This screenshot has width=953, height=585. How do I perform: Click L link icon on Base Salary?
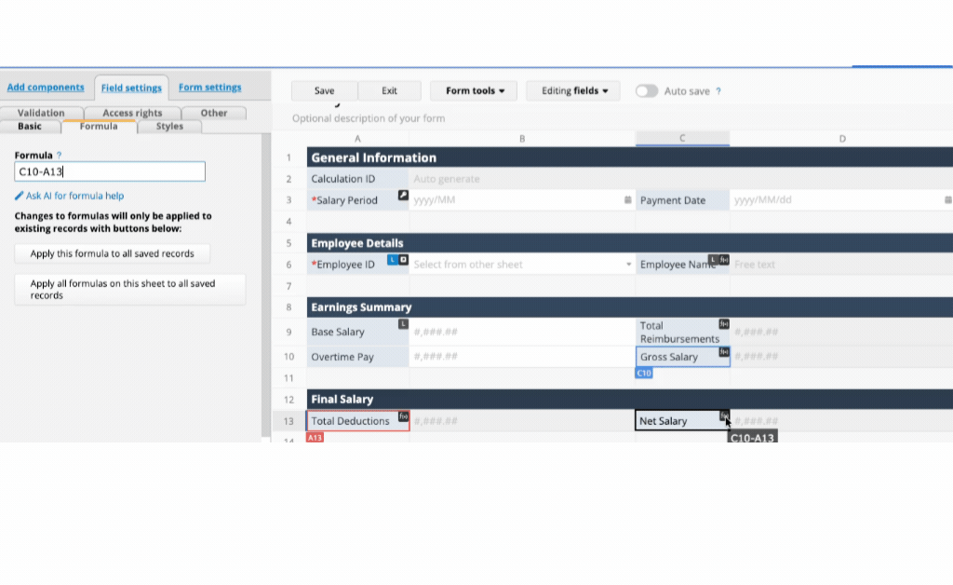point(403,324)
